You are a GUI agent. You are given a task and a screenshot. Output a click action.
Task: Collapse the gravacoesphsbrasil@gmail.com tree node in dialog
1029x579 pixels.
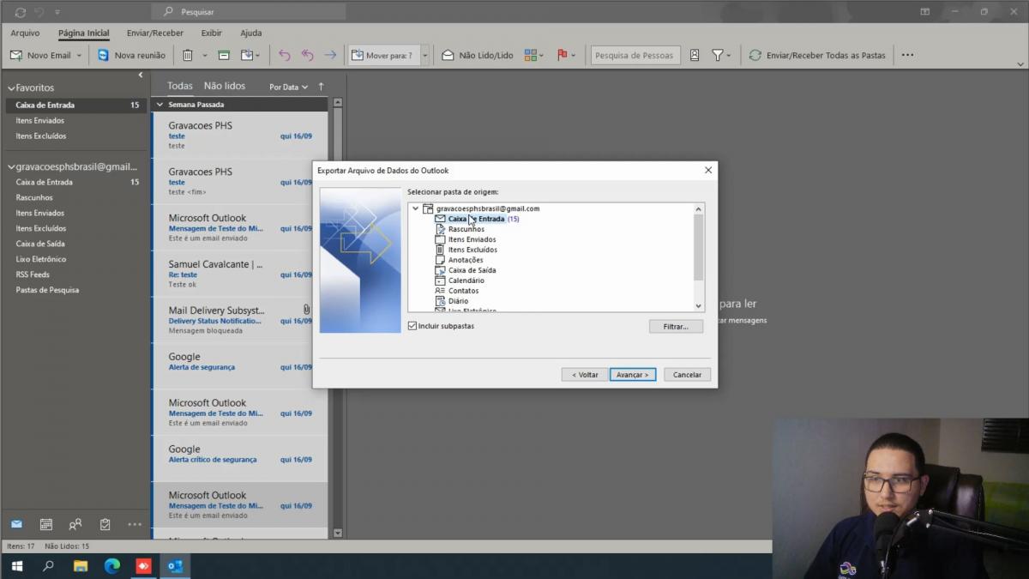coord(415,208)
